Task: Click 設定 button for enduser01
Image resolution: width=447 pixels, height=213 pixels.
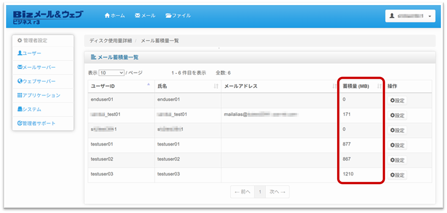Action: (397, 101)
